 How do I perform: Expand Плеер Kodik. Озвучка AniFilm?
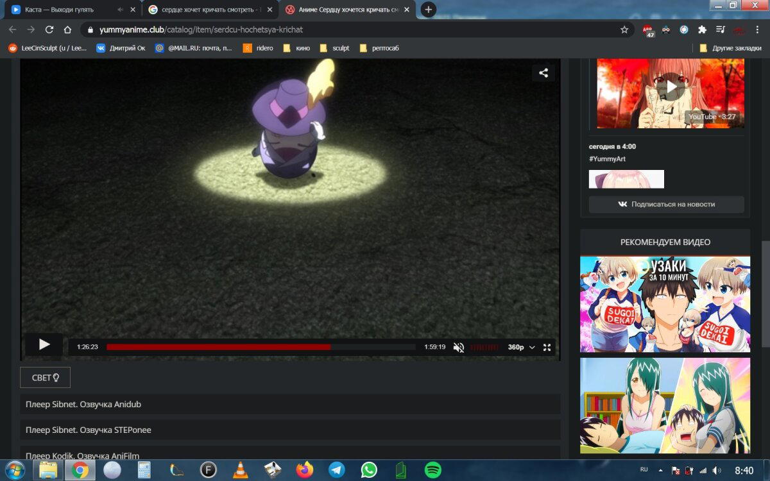pos(290,453)
